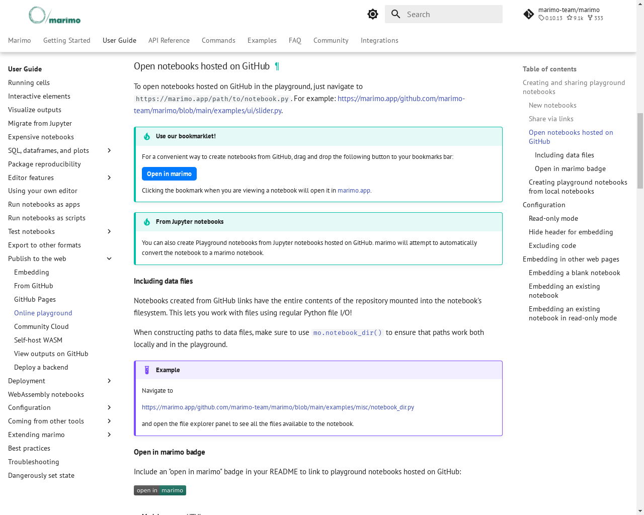This screenshot has height=515, width=644.
Task: Open Interactive elements page
Action: click(x=39, y=96)
